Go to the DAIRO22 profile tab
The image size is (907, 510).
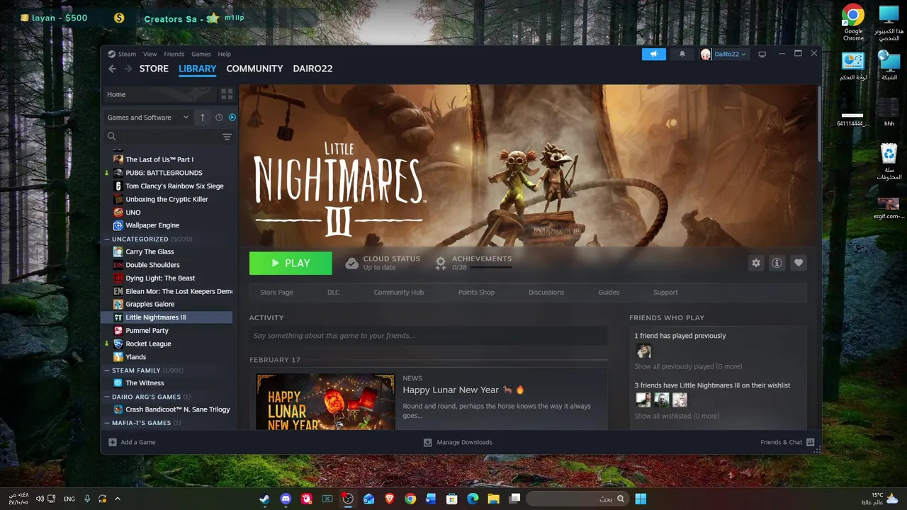pos(312,69)
